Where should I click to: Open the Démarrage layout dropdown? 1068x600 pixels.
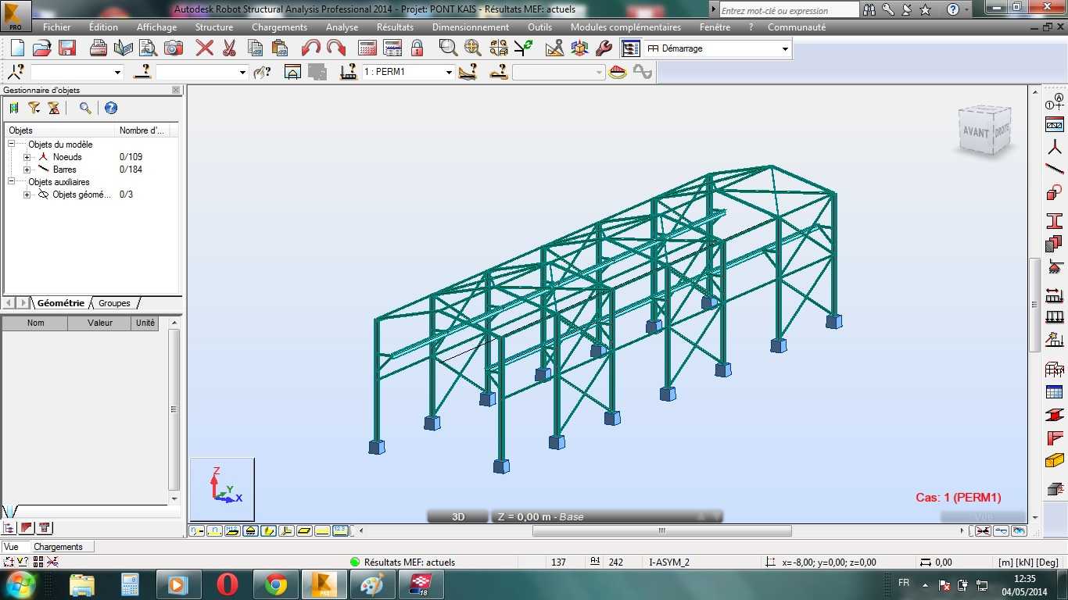point(785,48)
